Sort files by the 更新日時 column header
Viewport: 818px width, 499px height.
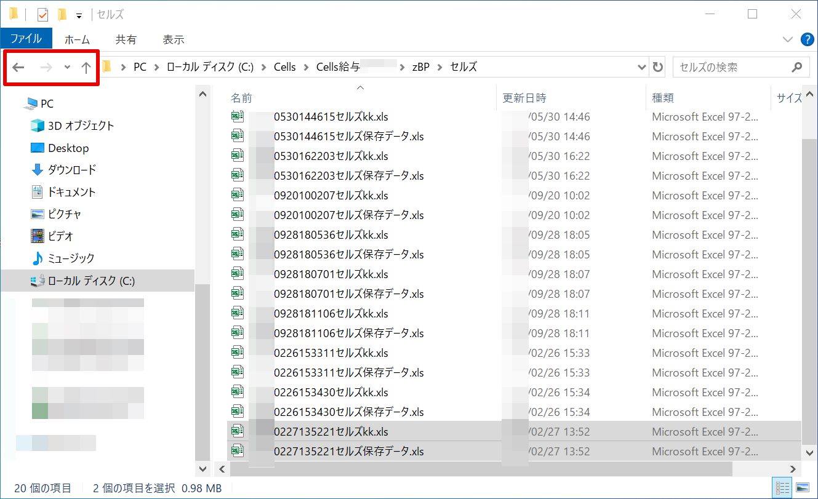(x=524, y=98)
